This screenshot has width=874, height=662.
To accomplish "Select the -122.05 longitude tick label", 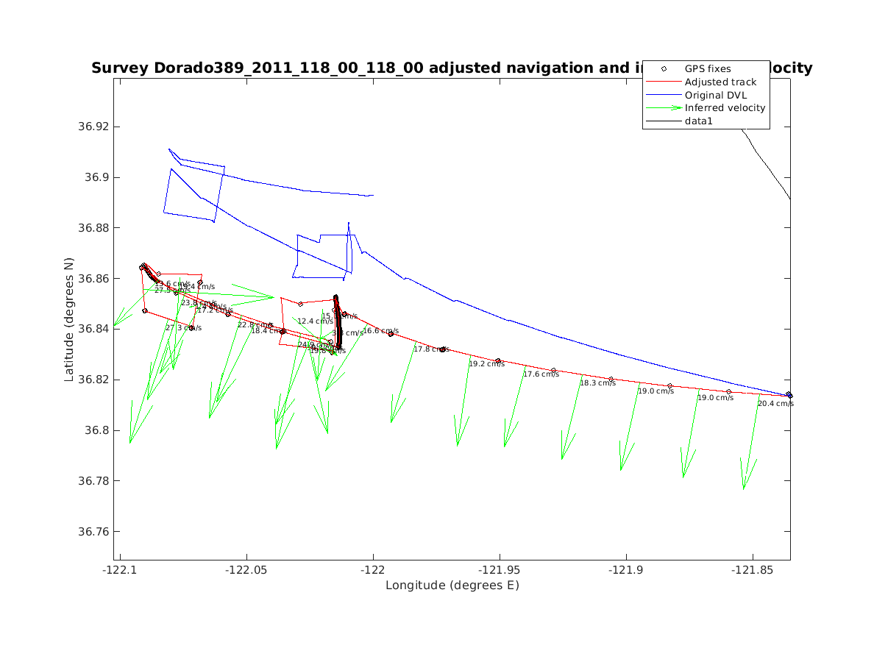I will 246,570.
